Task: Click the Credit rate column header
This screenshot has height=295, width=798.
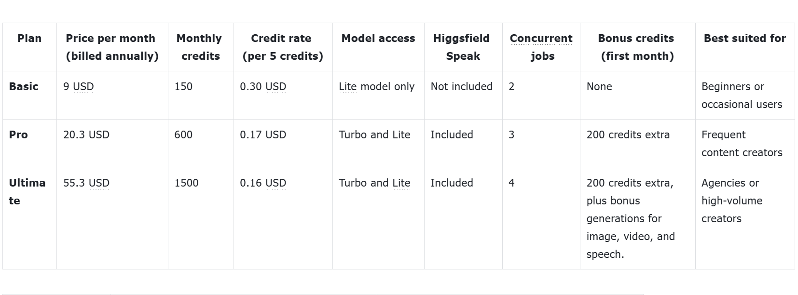Action: tap(283, 47)
